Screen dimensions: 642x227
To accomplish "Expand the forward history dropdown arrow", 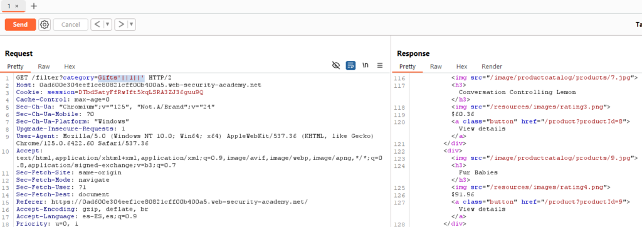I will point(132,24).
